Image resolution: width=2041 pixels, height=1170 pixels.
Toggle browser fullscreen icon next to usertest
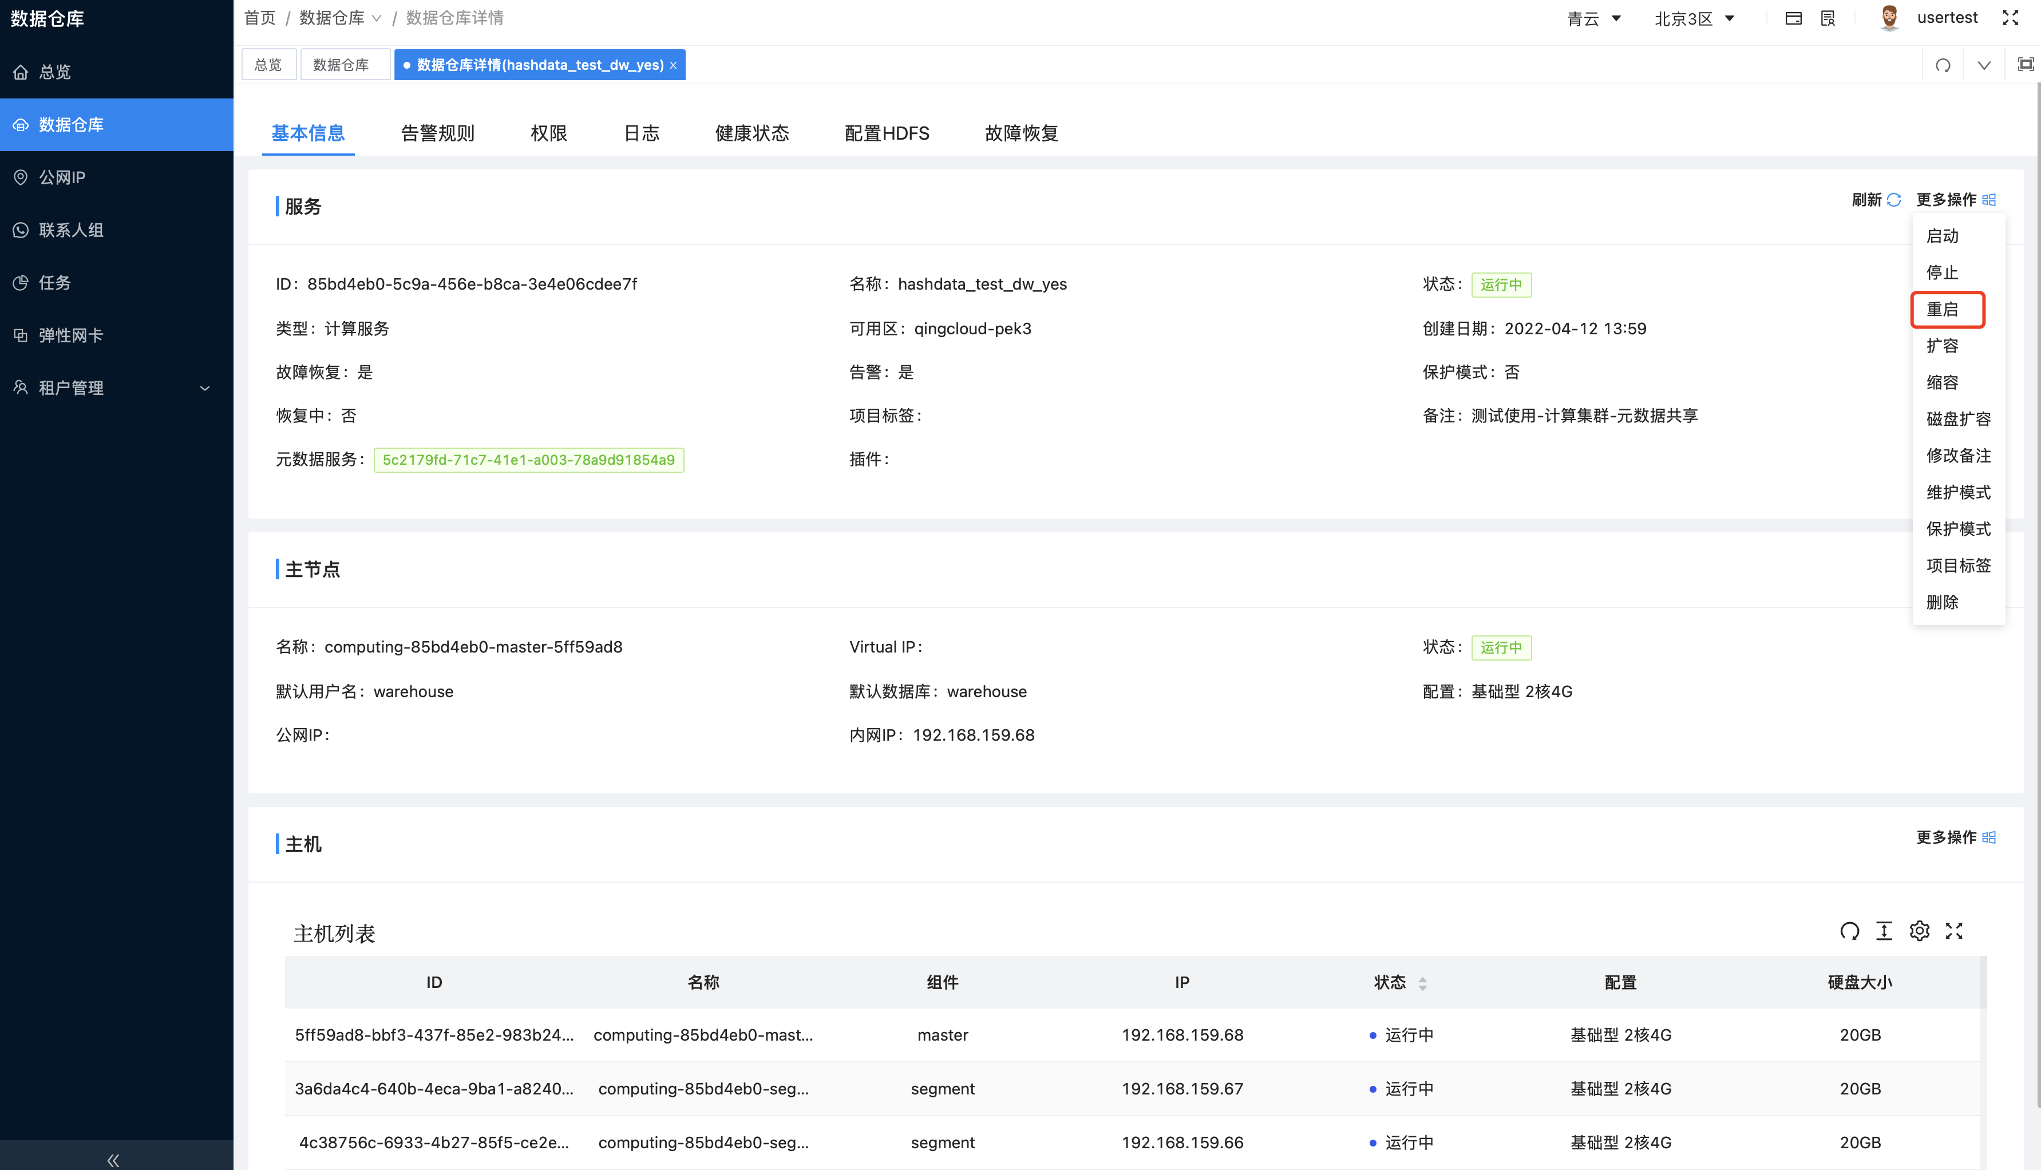2010,18
